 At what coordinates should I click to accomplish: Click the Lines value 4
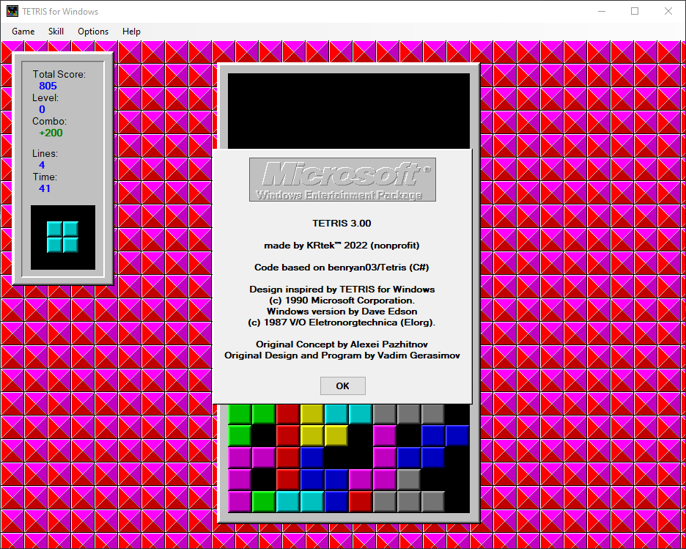(42, 165)
